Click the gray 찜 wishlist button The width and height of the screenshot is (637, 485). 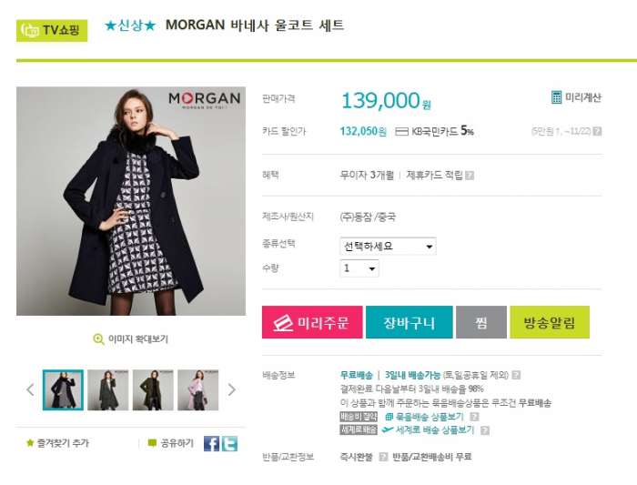click(481, 322)
